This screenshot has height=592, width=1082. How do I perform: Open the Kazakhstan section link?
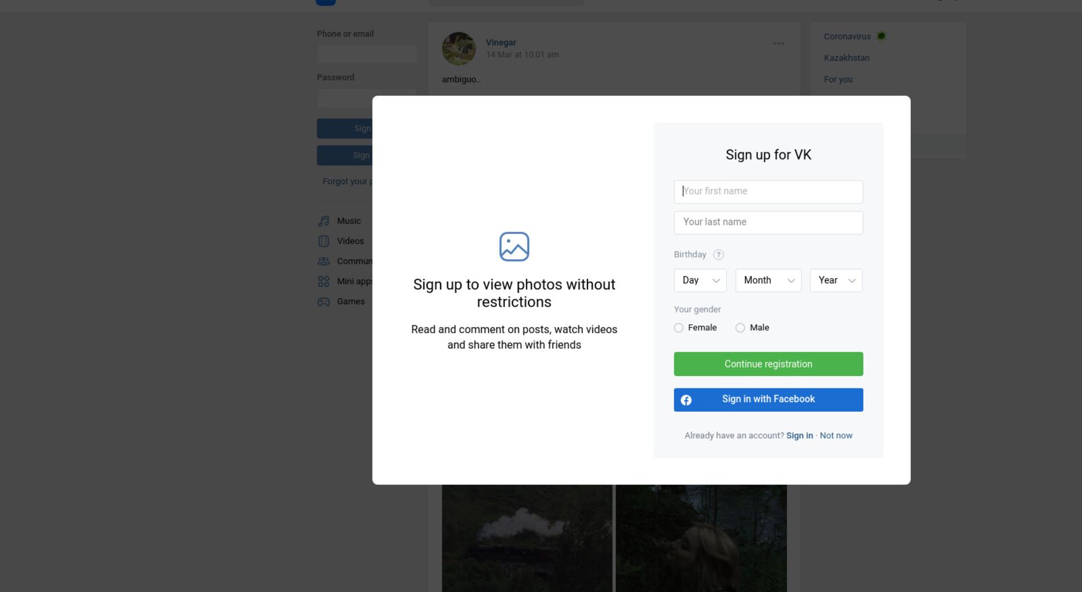(x=846, y=58)
